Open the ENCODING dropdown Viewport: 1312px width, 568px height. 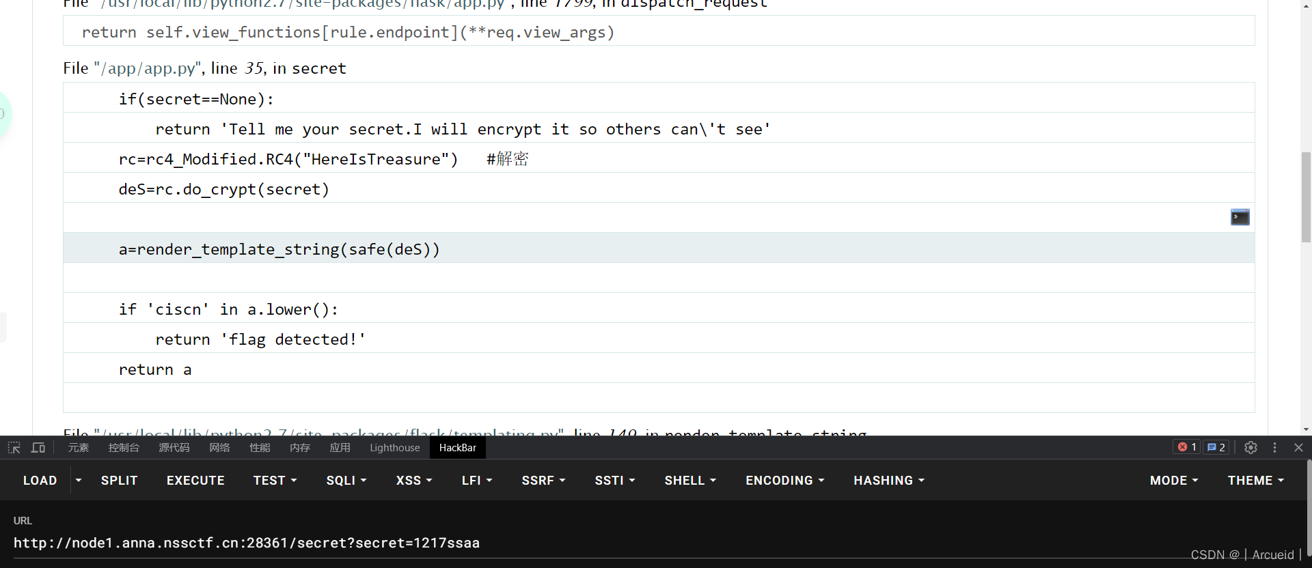pyautogui.click(x=785, y=481)
